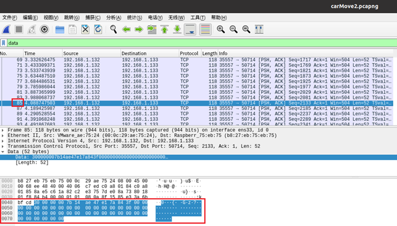Sort by the Info column header
The height and width of the screenshot is (226, 397).
coord(306,53)
